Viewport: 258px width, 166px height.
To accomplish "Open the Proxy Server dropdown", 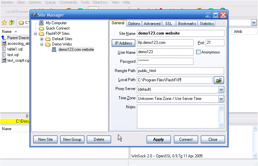I will point(221,90).
